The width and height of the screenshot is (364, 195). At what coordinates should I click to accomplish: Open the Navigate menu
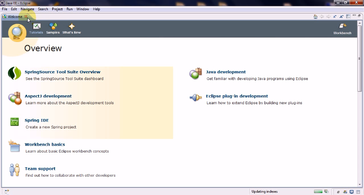click(27, 9)
